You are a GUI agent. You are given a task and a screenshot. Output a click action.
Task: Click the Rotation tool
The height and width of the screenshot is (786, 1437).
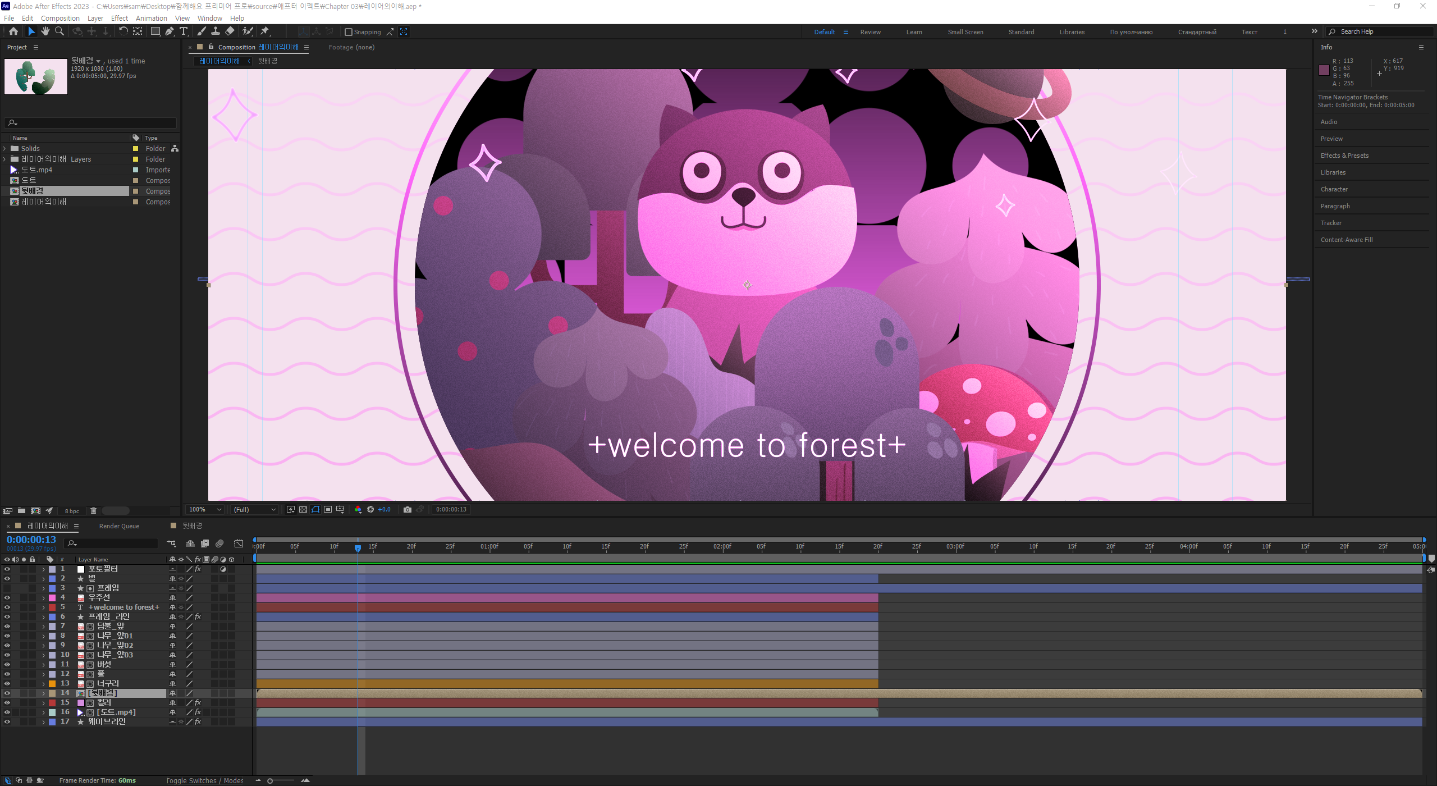(123, 31)
